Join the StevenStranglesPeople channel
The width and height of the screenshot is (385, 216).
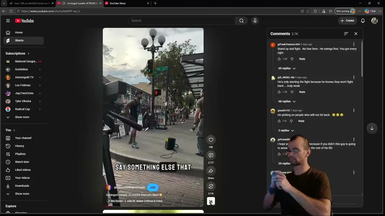153,187
